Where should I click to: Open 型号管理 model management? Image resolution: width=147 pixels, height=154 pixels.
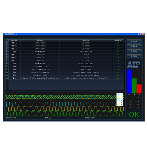134,46
